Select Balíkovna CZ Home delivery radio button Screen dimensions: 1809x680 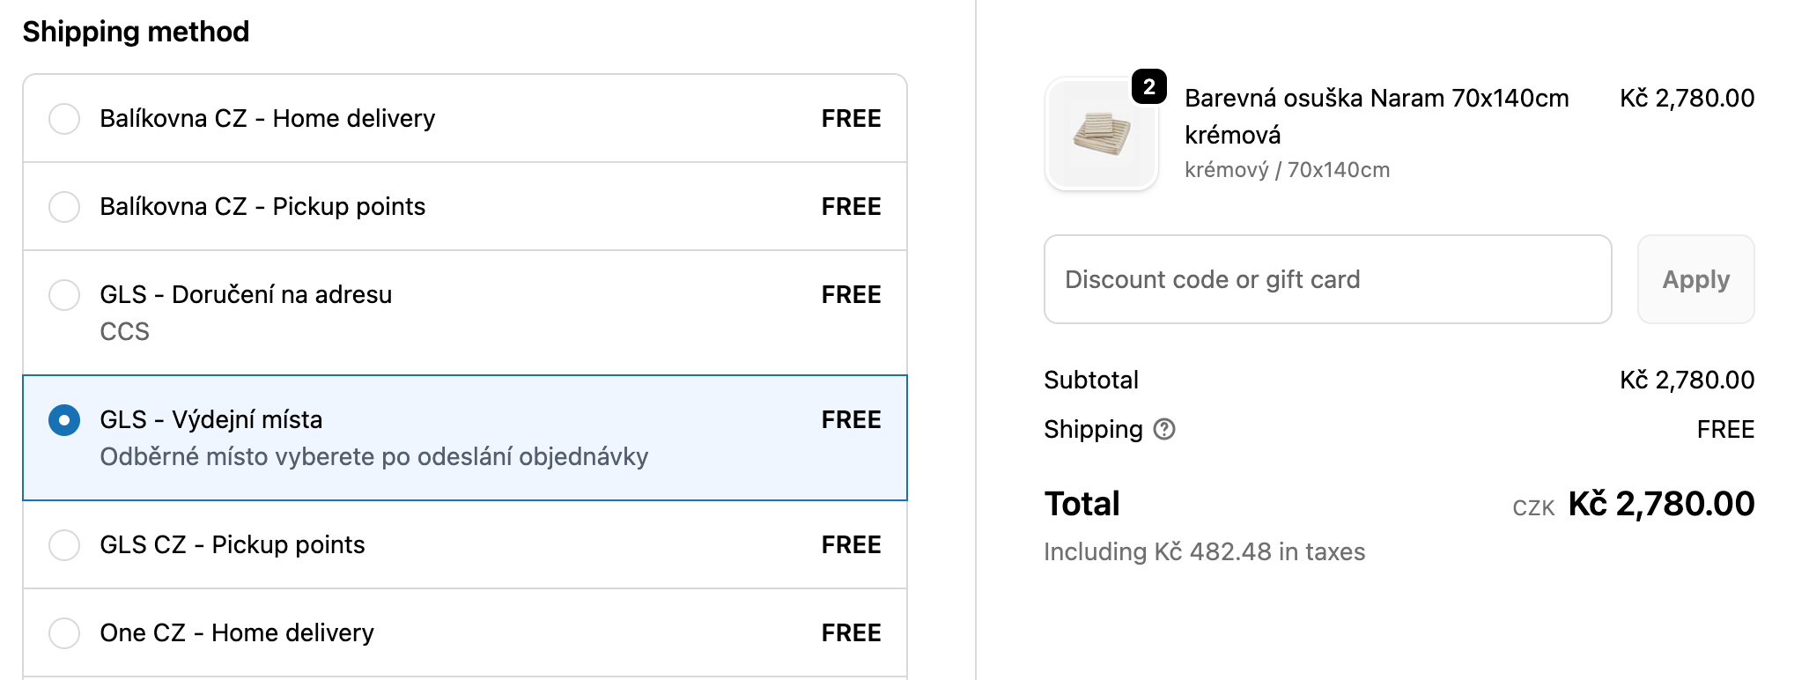pyautogui.click(x=64, y=118)
